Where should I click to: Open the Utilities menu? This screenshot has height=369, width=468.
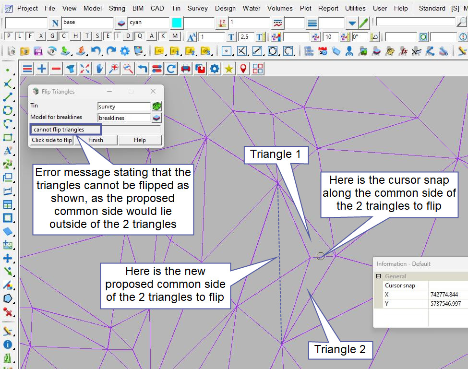coord(355,8)
